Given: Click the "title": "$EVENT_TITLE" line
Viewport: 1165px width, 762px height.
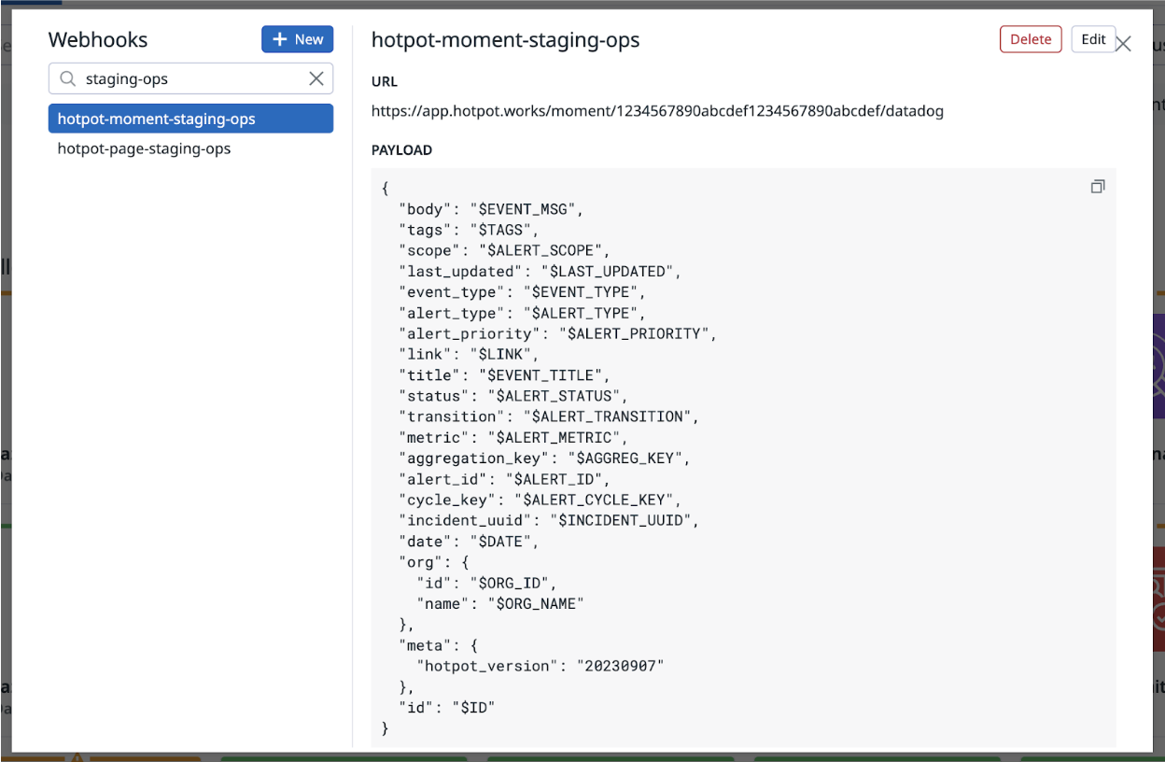Looking at the screenshot, I should pyautogui.click(x=503, y=375).
